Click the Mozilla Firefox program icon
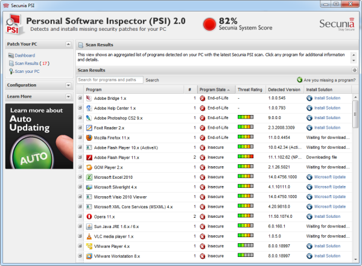The image size is (362, 266). coord(89,138)
